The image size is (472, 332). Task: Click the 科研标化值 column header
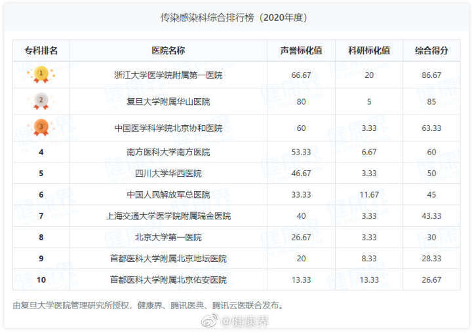click(369, 50)
